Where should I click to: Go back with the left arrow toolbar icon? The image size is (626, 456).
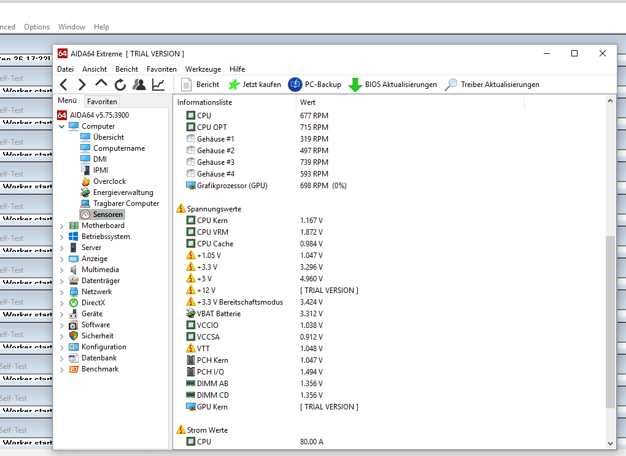pyautogui.click(x=63, y=85)
